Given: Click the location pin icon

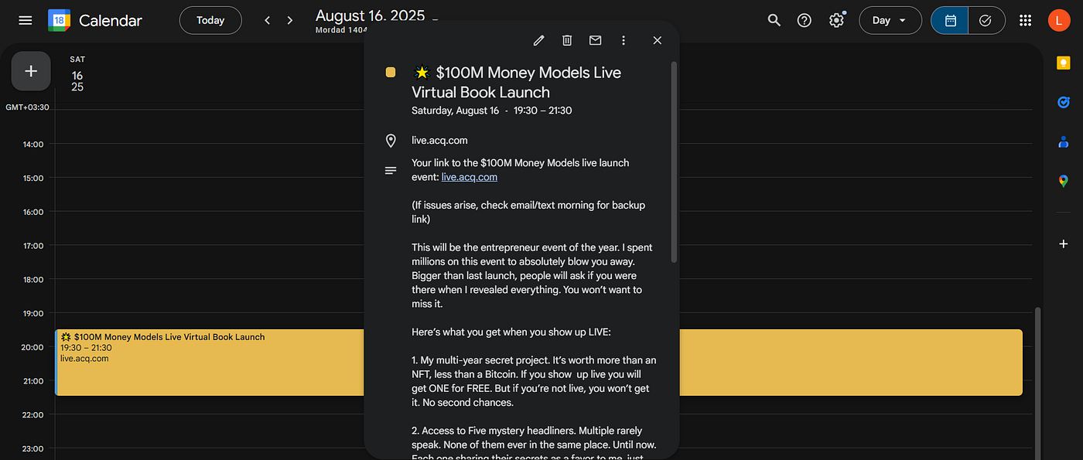Looking at the screenshot, I should (391, 141).
